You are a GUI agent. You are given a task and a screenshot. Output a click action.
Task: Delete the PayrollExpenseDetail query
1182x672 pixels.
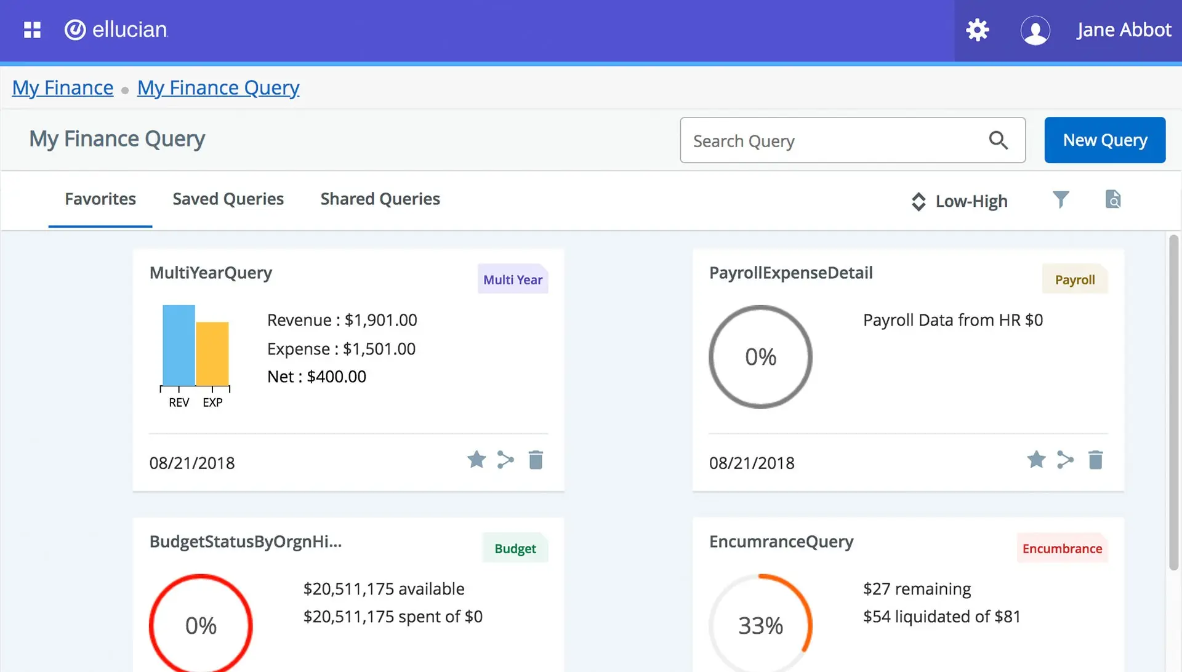click(x=1095, y=460)
